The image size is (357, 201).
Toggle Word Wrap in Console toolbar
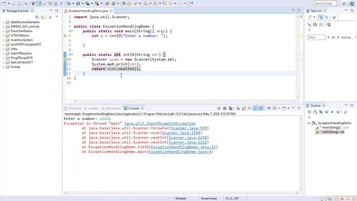pyautogui.click(x=249, y=108)
